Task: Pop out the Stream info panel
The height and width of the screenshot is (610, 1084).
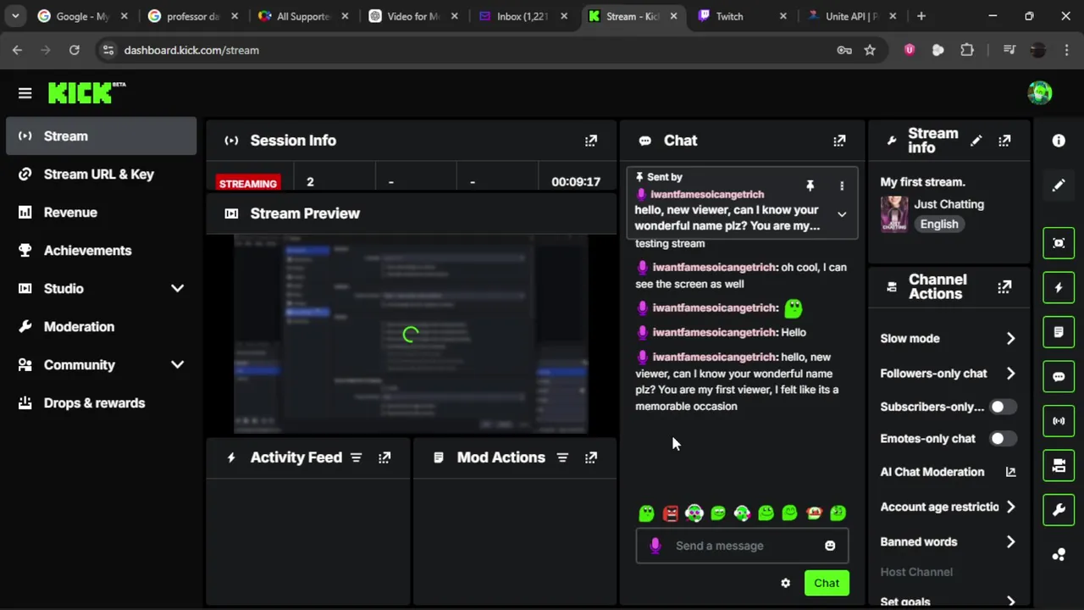Action: tap(1004, 141)
